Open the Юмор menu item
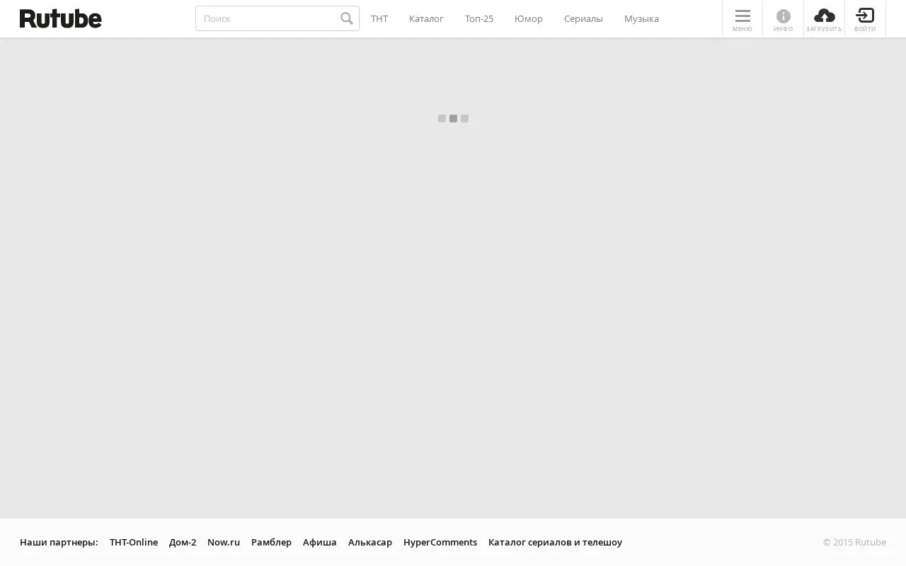 click(x=529, y=18)
